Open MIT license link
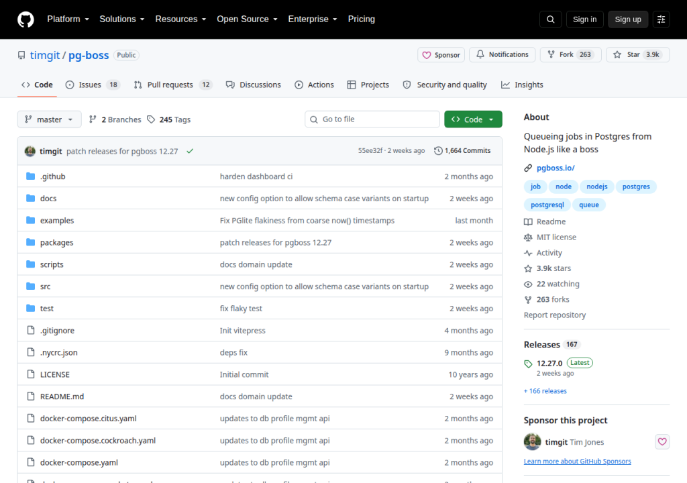Screen dimensions: 687x483 (x=550, y=237)
